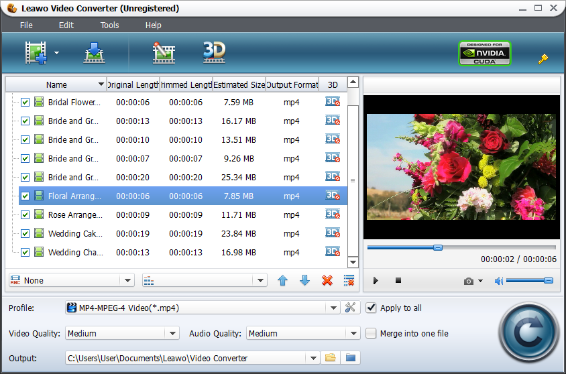The image size is (566, 374).
Task: Click the key register icon
Action: coord(543,59)
